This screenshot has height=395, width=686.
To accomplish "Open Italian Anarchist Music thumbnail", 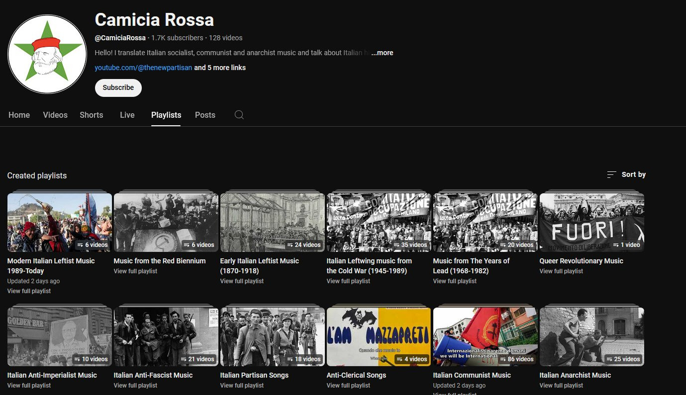I will 592,336.
